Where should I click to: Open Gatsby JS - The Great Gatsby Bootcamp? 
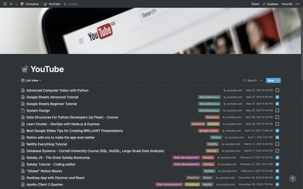tap(58, 158)
